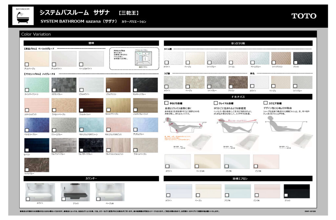This screenshot has height=220, width=336.
Task: Tick the マルキーナグレー accent panel checkbox
Action: (x=136, y=90)
